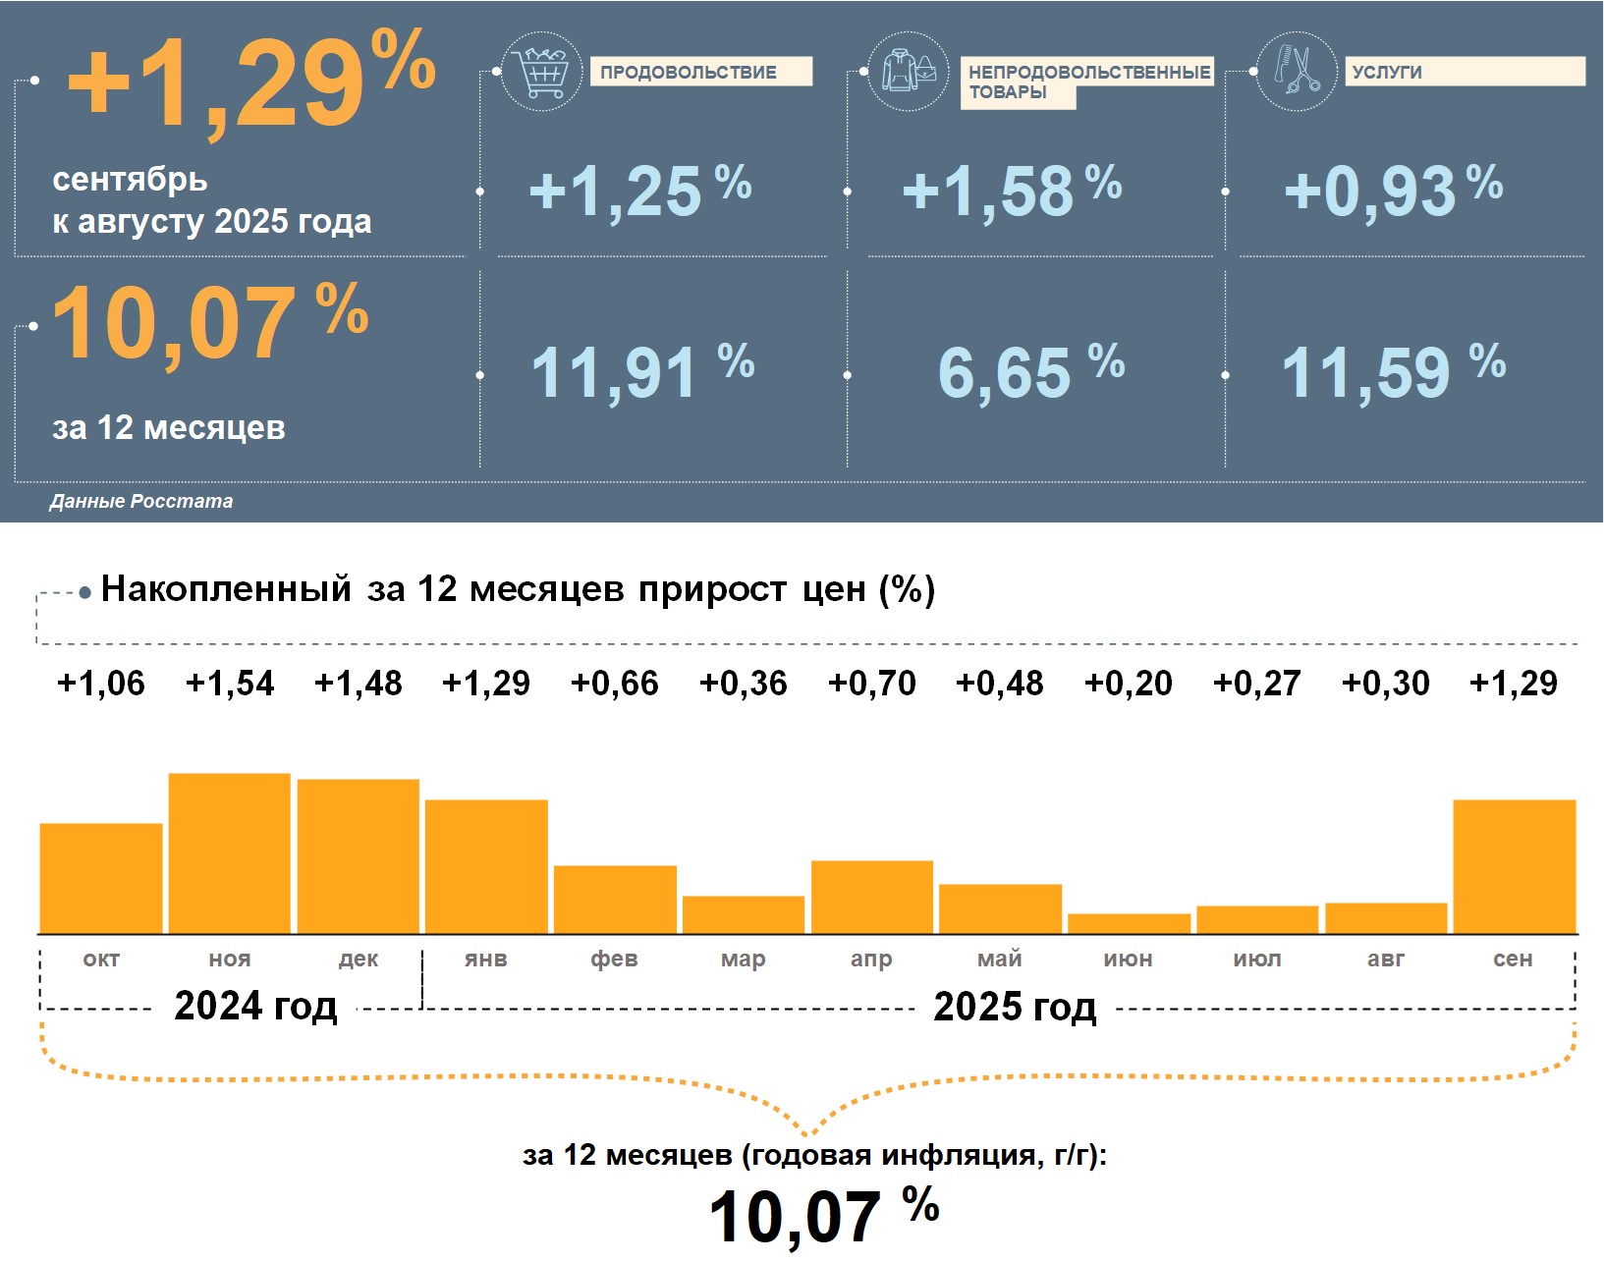Image resolution: width=1604 pixels, height=1262 pixels.
Task: Click the мар month axis label
Action: 743,959
